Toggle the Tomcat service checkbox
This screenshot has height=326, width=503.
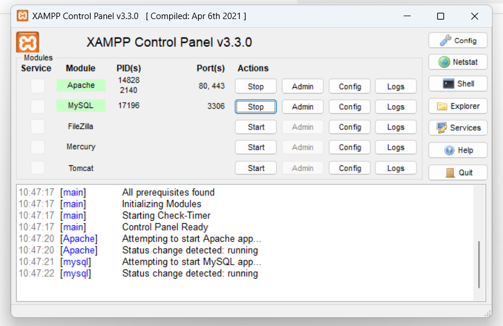38,168
